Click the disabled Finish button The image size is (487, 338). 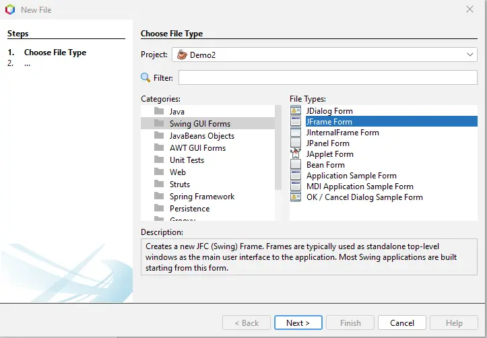tap(350, 323)
